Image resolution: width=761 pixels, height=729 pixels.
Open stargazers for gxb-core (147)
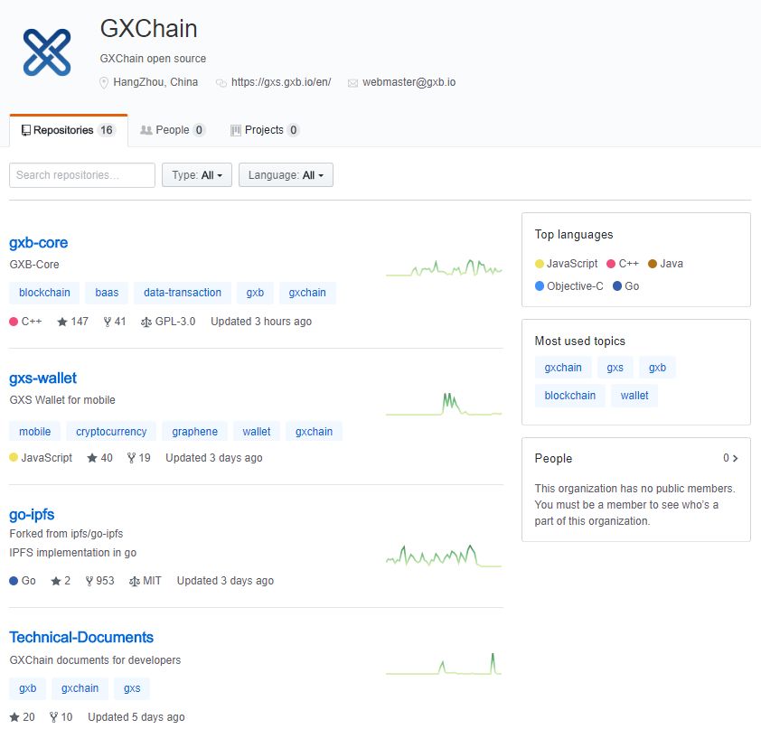point(73,322)
